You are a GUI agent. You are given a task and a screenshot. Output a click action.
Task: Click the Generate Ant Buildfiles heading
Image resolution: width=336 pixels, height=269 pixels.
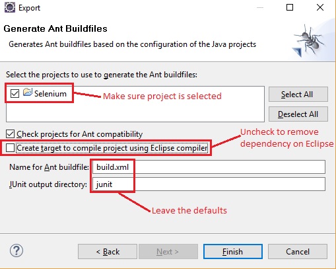[55, 28]
